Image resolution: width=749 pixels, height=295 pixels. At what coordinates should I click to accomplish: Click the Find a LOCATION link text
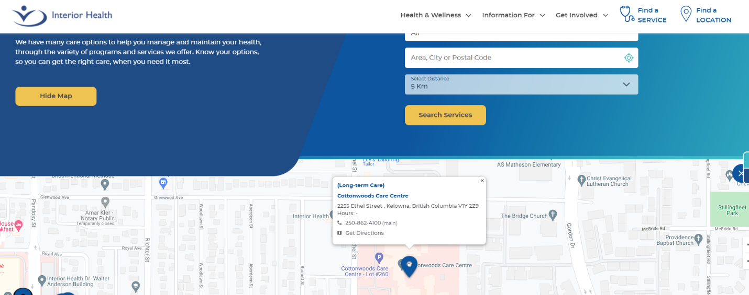[x=713, y=15]
